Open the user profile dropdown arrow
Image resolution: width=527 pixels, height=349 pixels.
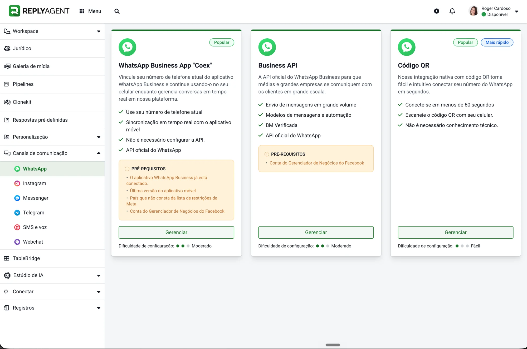click(516, 11)
